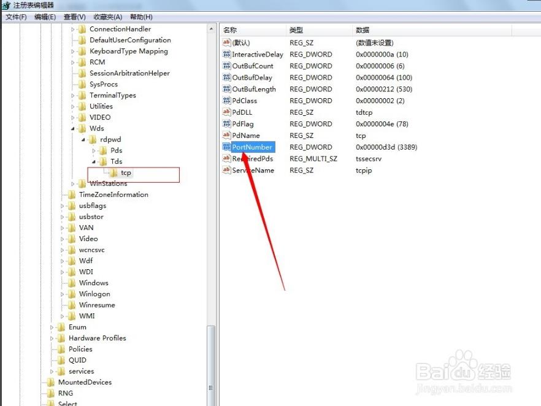This screenshot has width=541, height=406.
Task: Select the TimeZoneInformation key
Action: coord(113,195)
